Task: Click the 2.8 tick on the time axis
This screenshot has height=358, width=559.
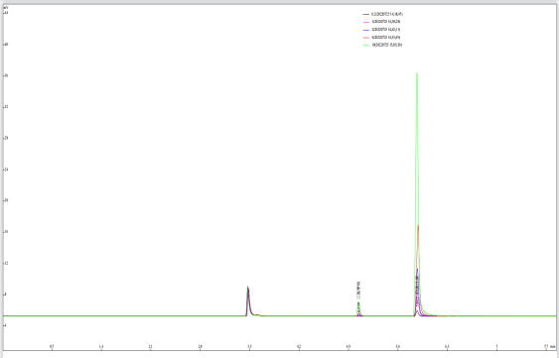Action: point(200,346)
